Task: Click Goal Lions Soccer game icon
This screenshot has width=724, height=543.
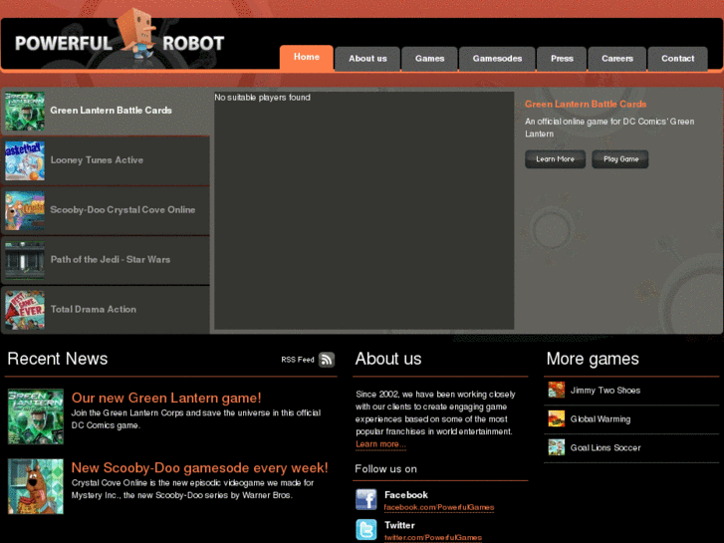Action: point(557,447)
